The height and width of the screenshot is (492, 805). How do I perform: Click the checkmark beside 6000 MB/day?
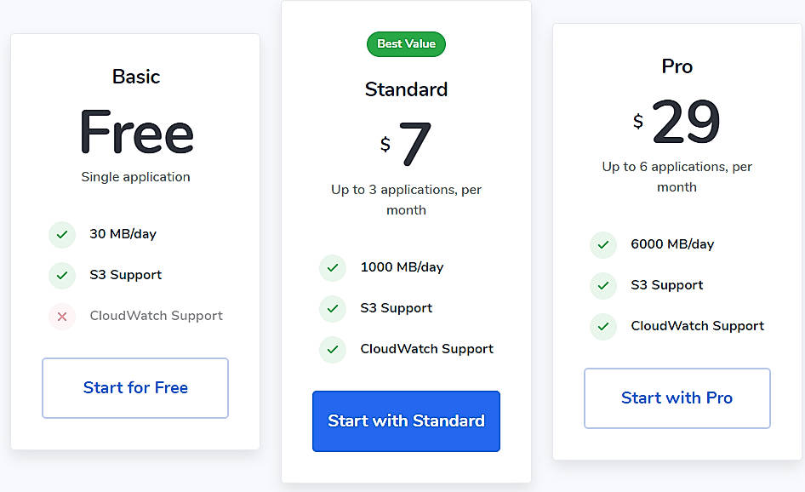pyautogui.click(x=603, y=243)
